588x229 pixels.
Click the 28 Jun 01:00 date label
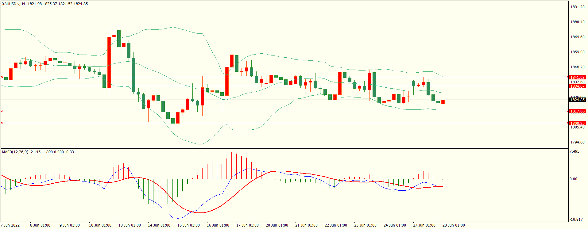tap(454, 225)
